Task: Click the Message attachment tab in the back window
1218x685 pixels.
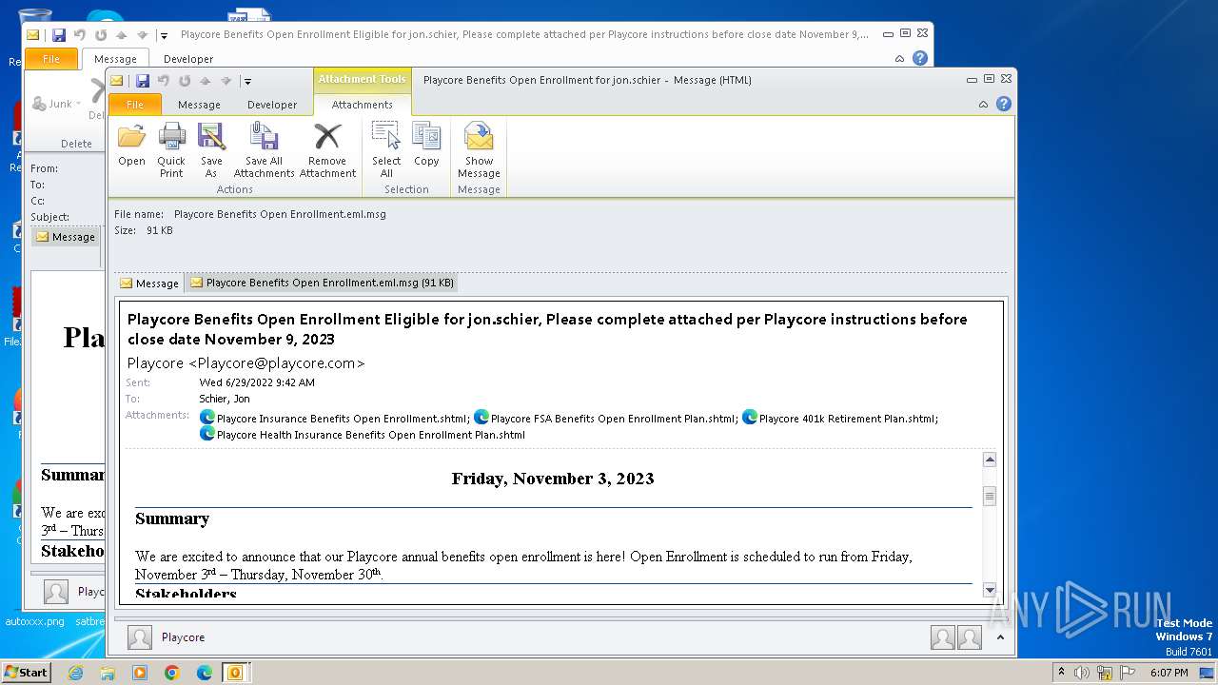Action: coord(66,237)
